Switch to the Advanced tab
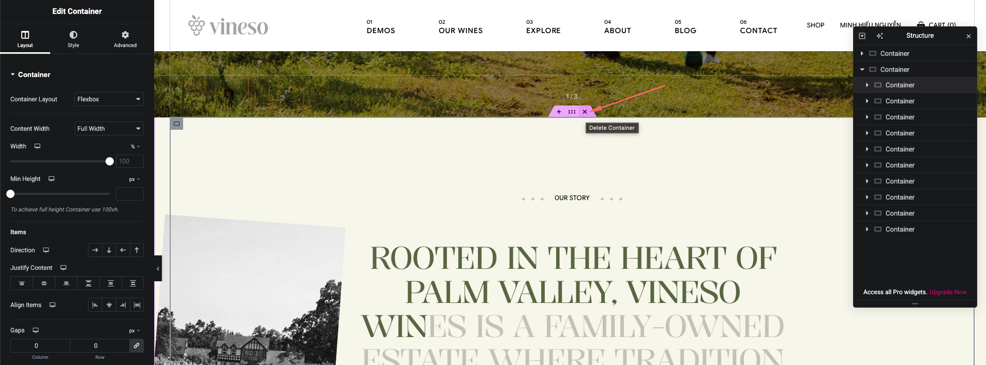This screenshot has width=986, height=365. pos(125,39)
